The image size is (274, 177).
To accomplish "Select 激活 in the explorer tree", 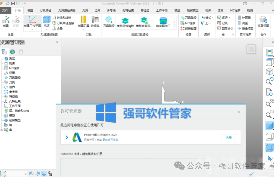I will [12, 59].
